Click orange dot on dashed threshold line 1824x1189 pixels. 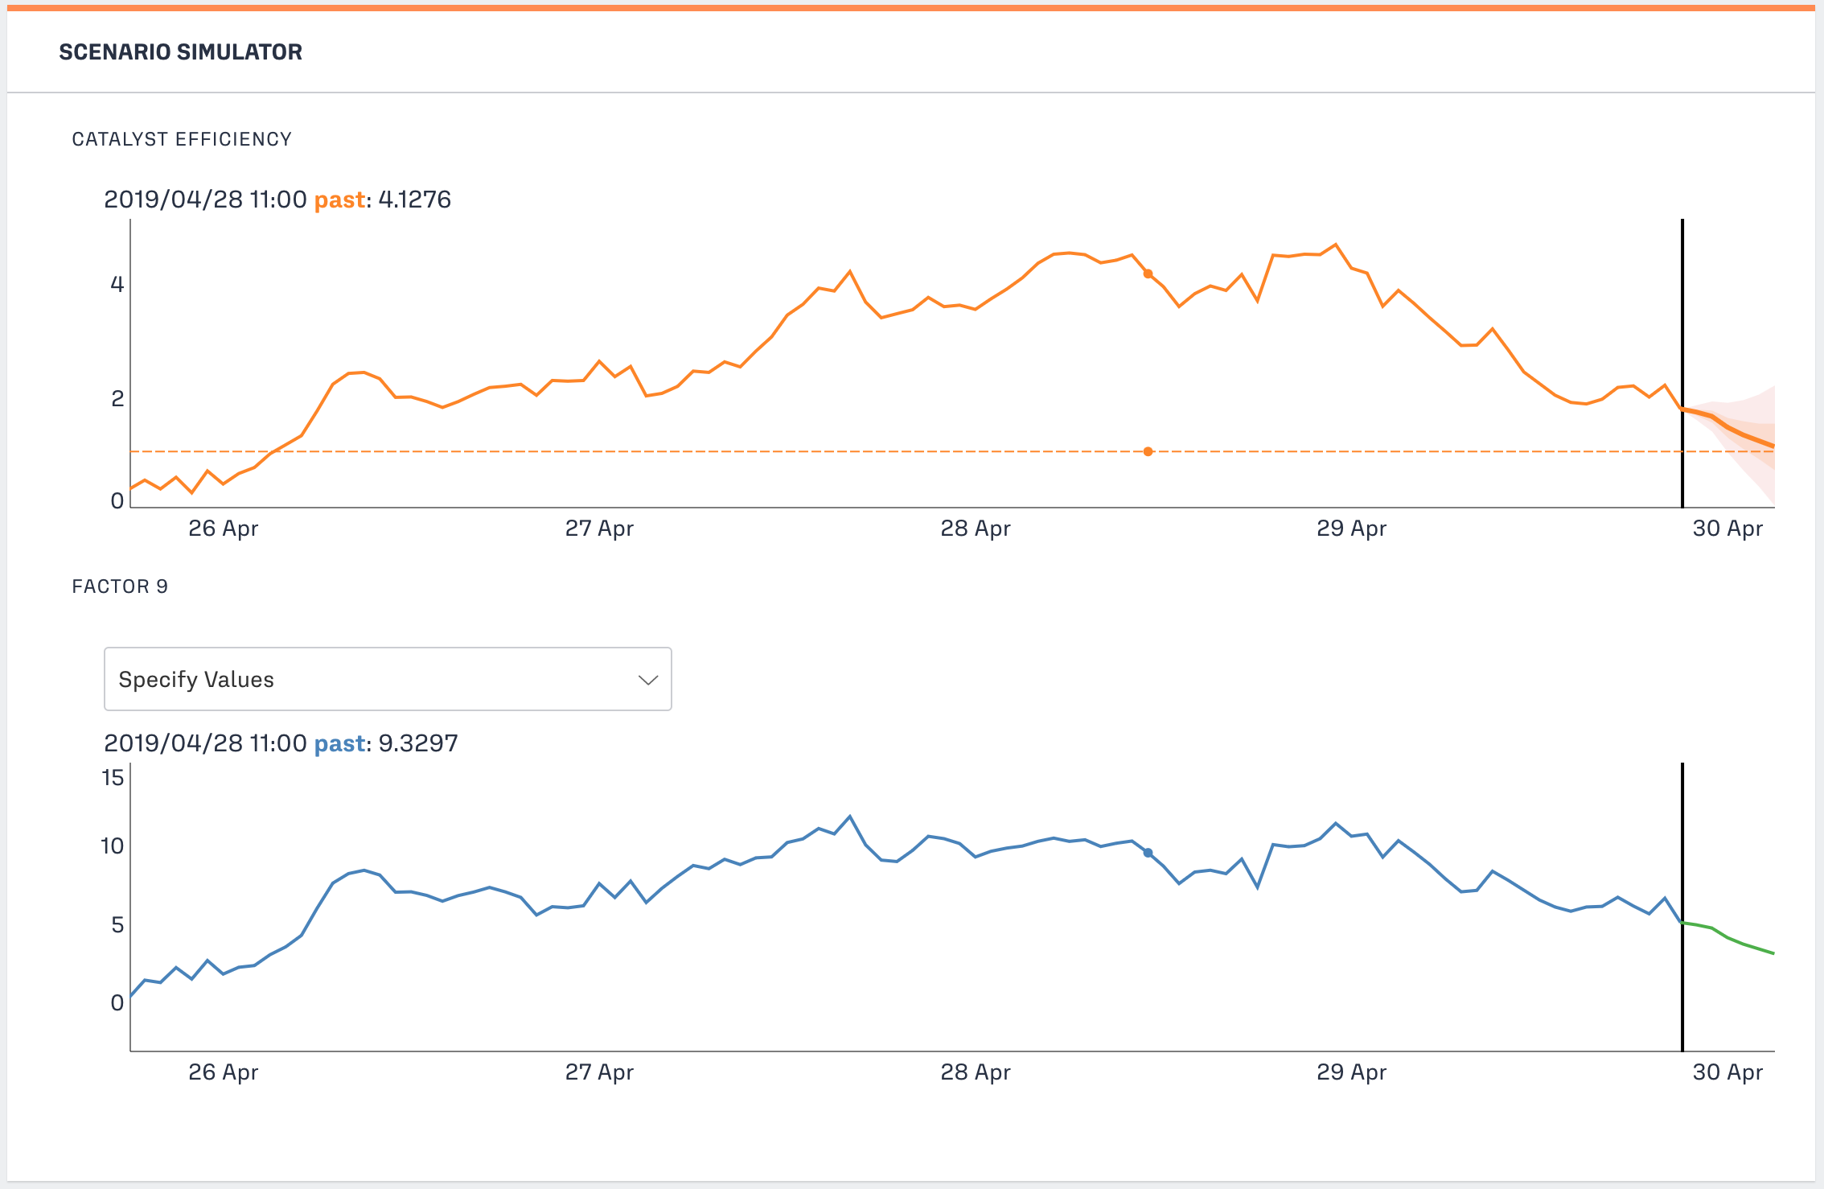pyautogui.click(x=1148, y=451)
